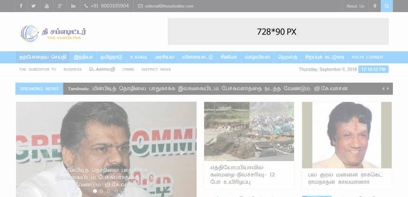Open the District News submenu link
The image size is (408, 197).
tap(156, 69)
